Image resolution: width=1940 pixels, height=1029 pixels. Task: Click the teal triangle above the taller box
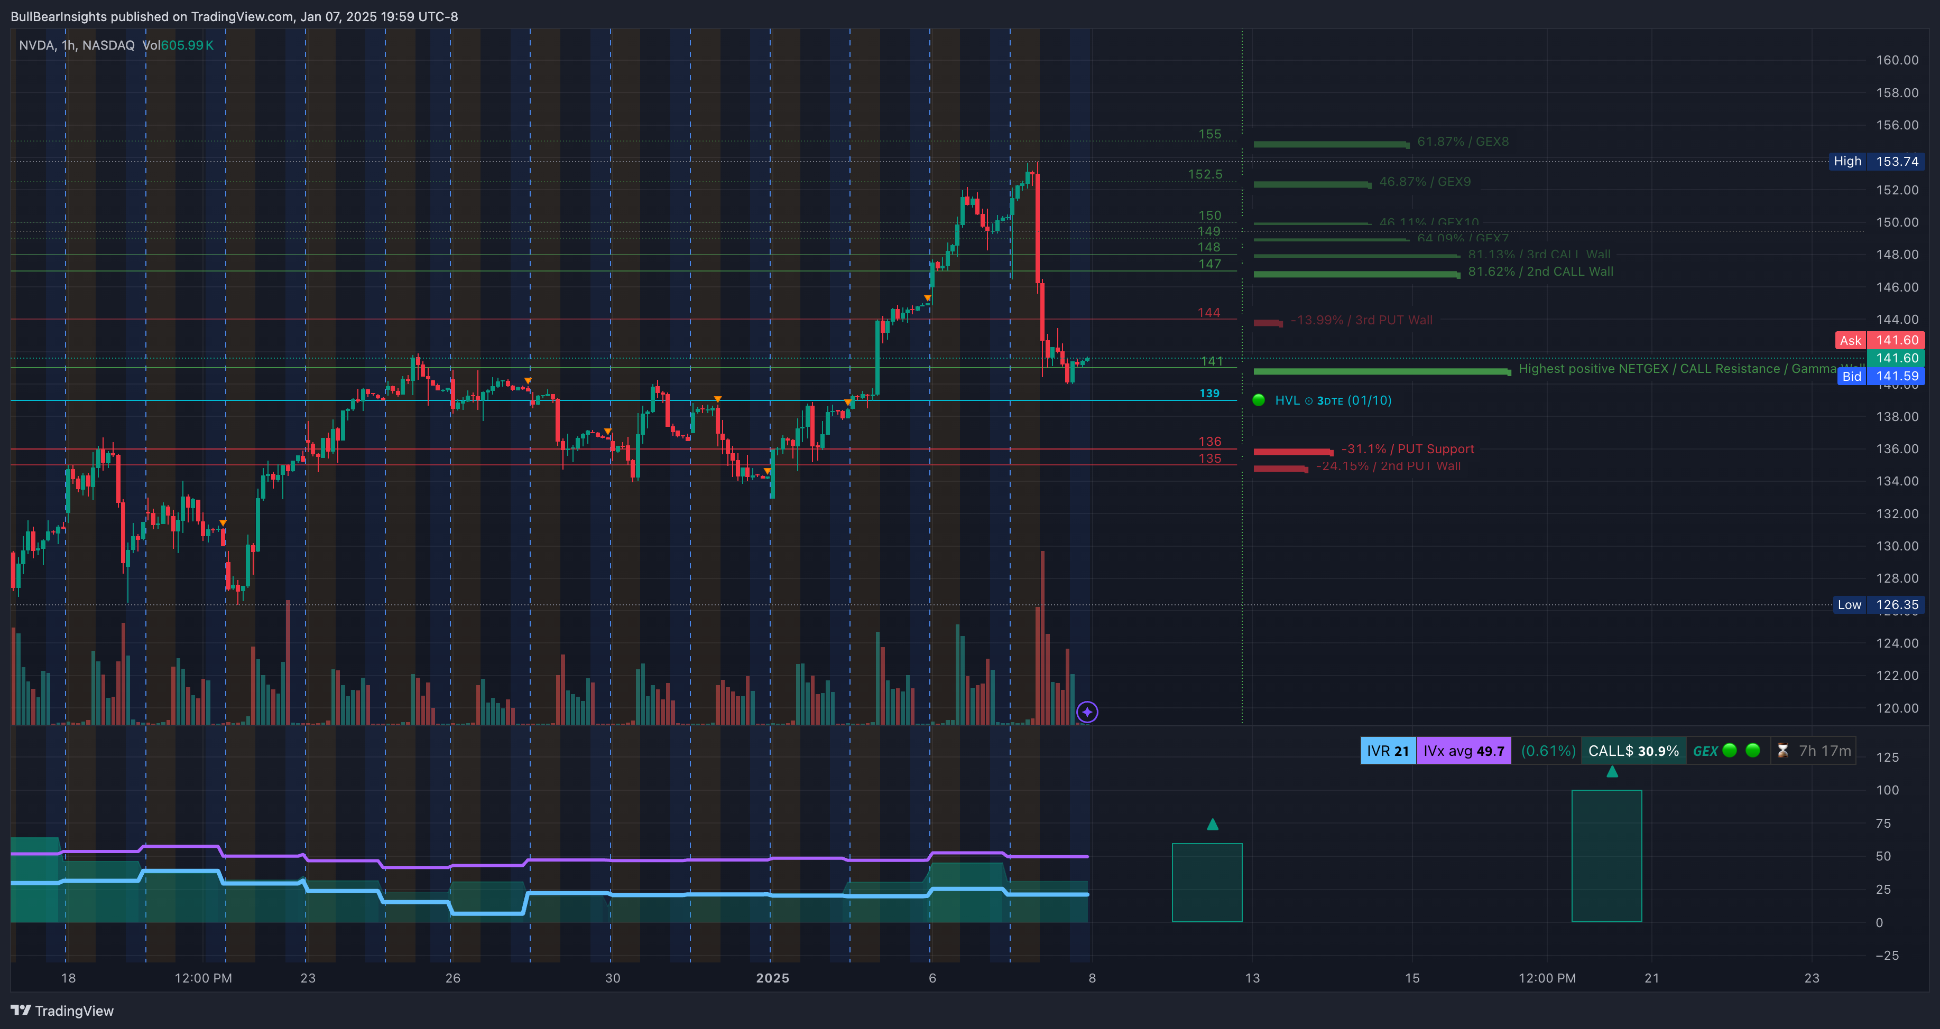[1612, 772]
